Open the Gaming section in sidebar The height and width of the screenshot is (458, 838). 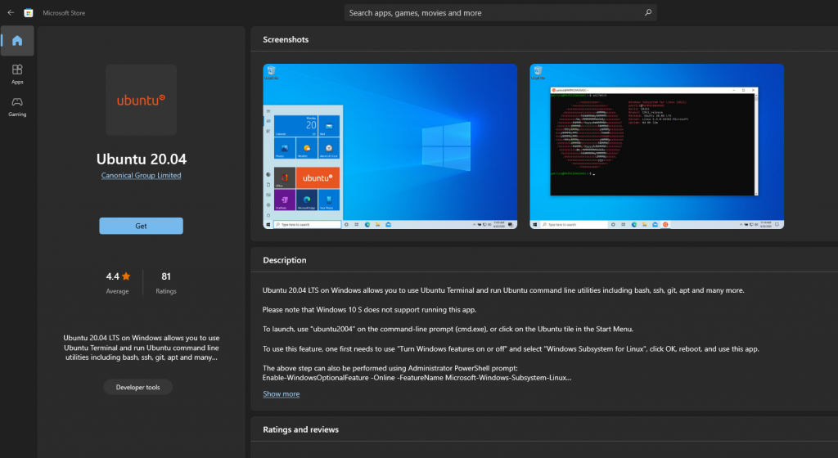(17, 107)
